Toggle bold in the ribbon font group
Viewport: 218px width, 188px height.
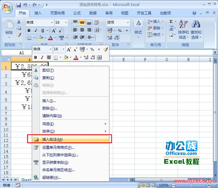coord(29,30)
